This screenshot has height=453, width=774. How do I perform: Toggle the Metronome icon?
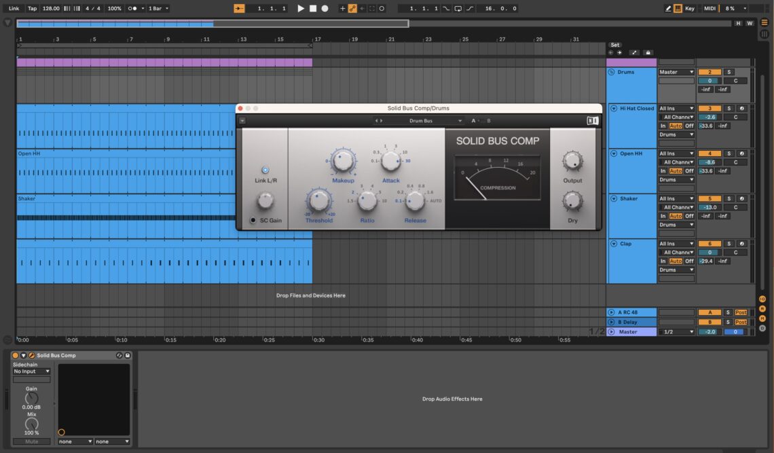(x=132, y=8)
